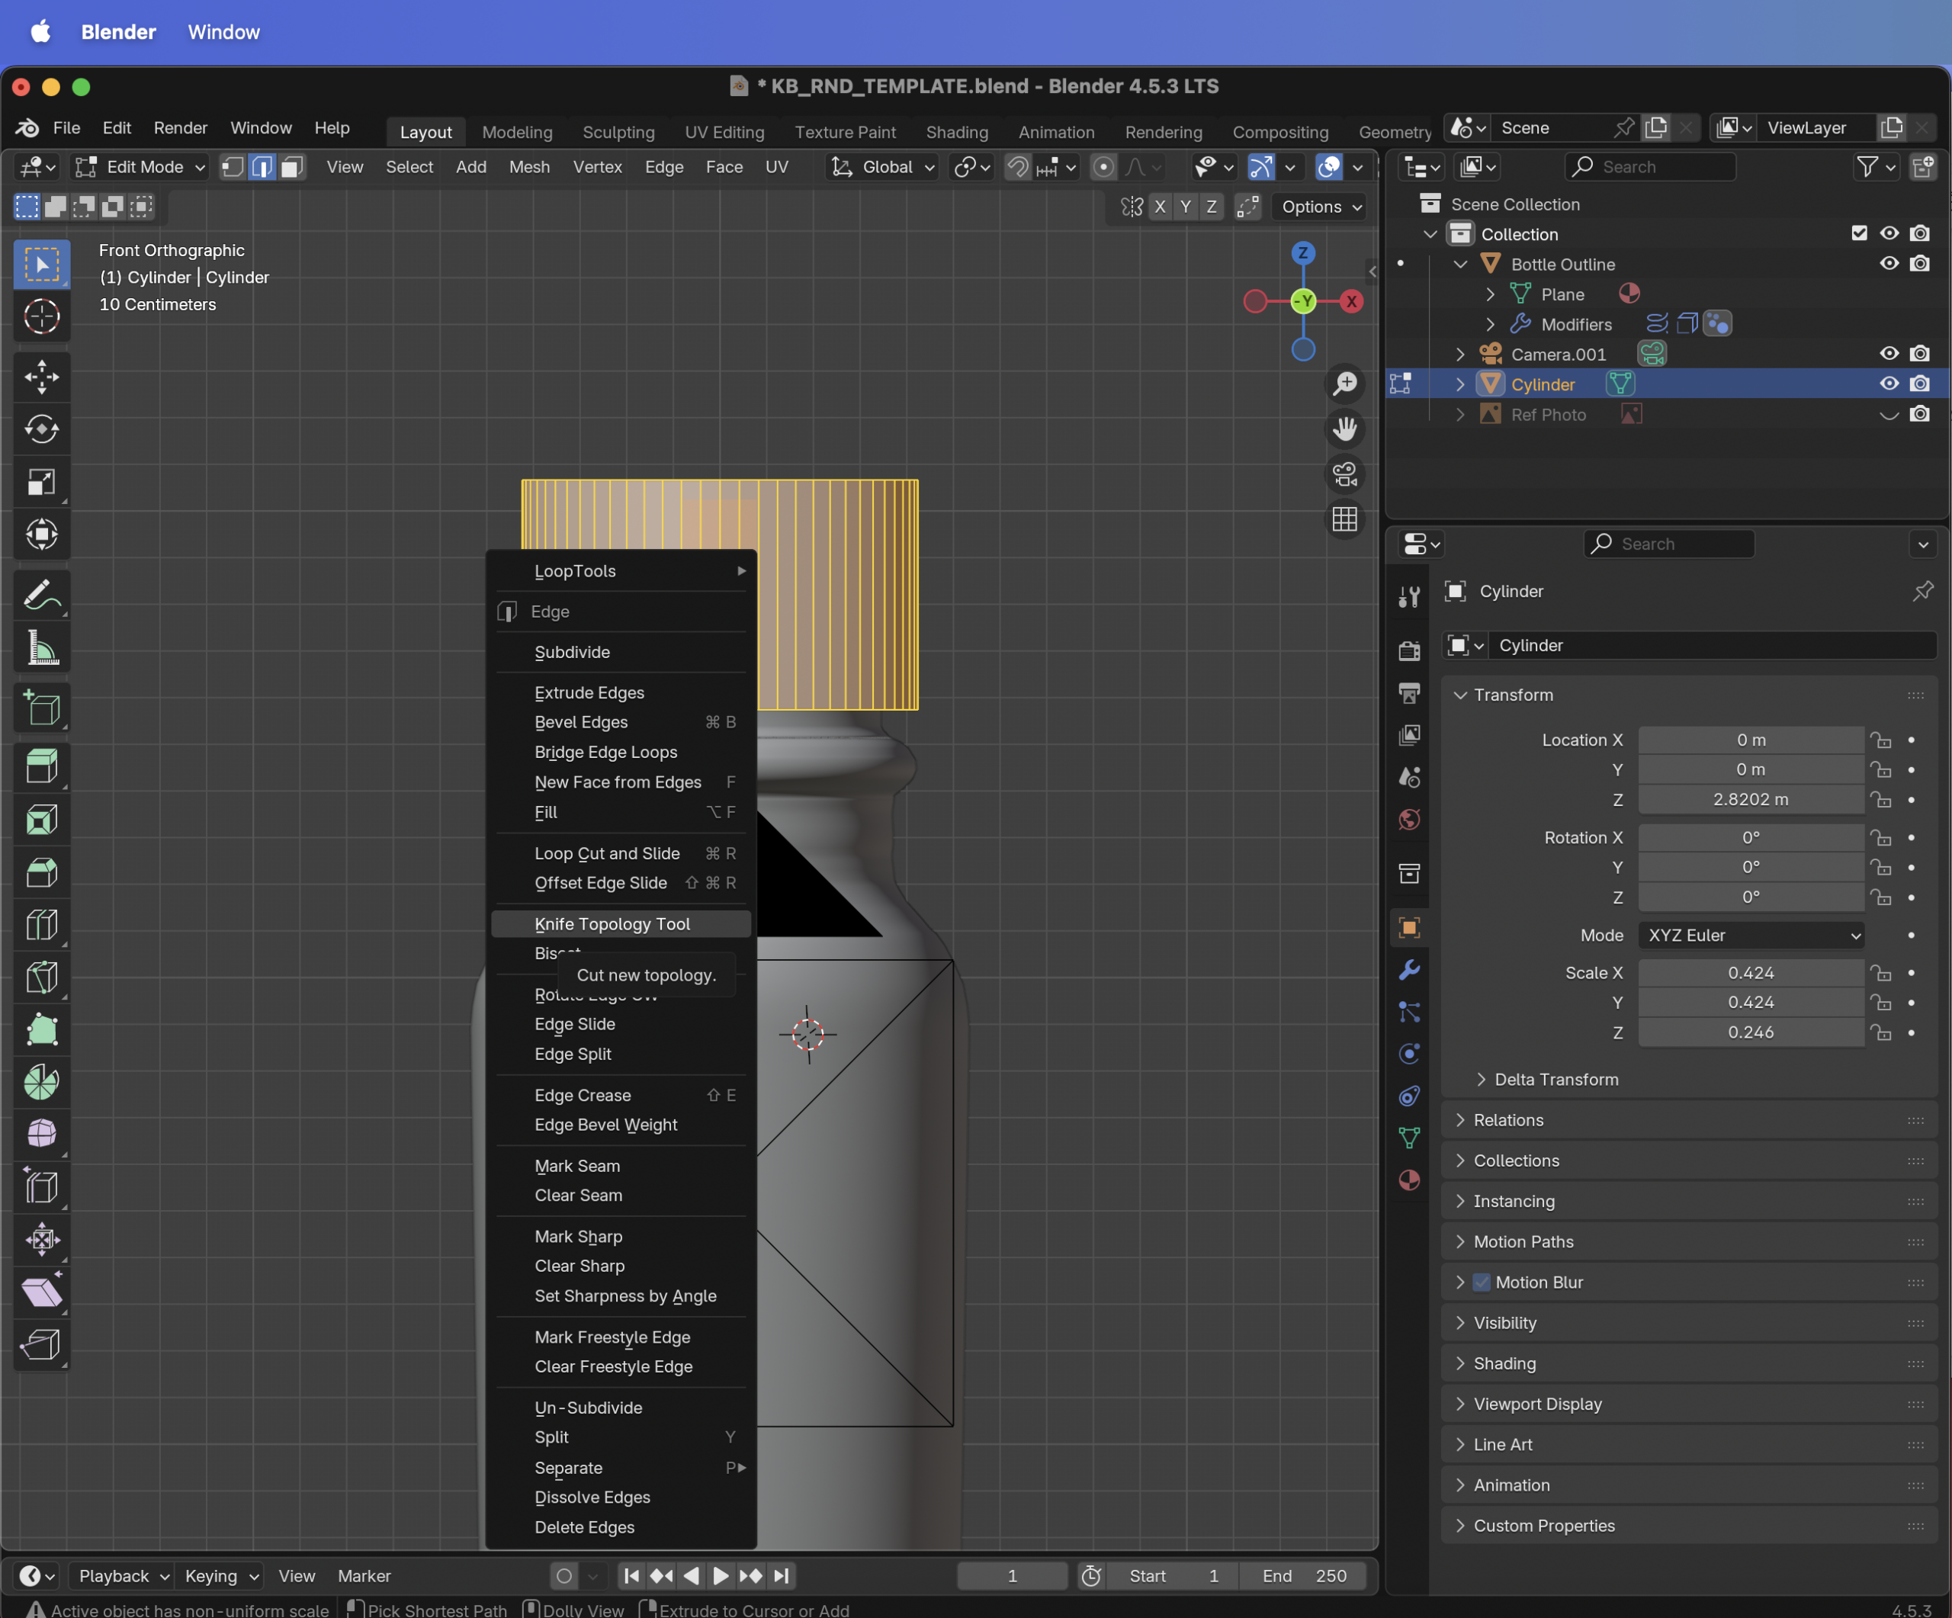Select the Extrude Region tool
Viewport: 1952px width, 1618px height.
(42, 769)
